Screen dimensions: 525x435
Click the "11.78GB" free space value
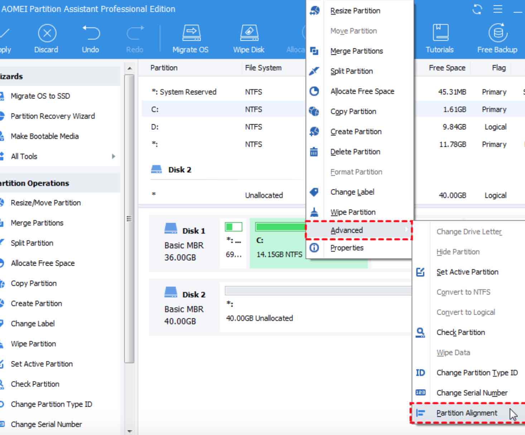(x=453, y=144)
